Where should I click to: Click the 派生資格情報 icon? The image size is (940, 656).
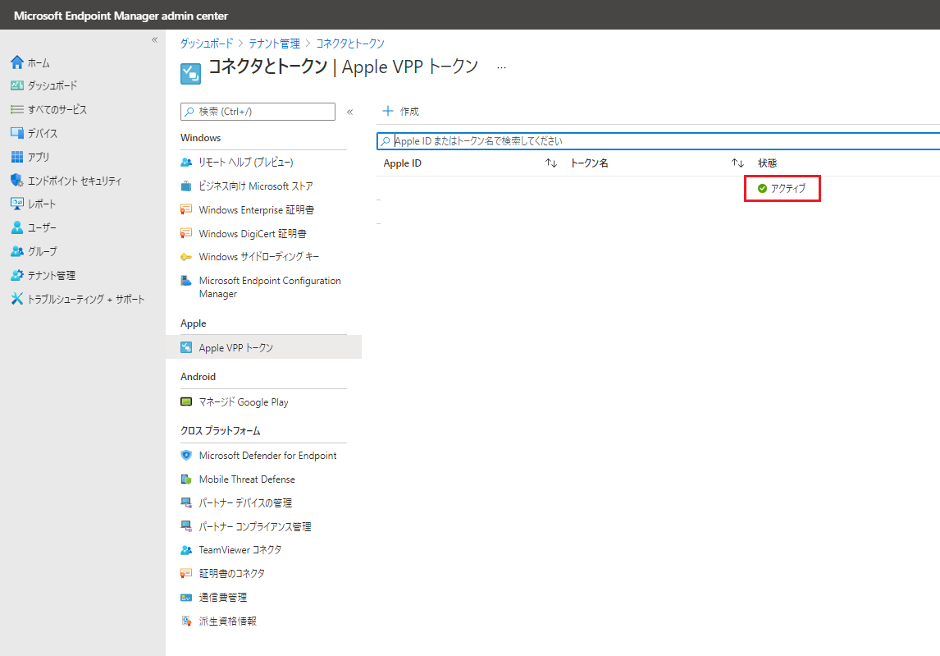pos(186,622)
